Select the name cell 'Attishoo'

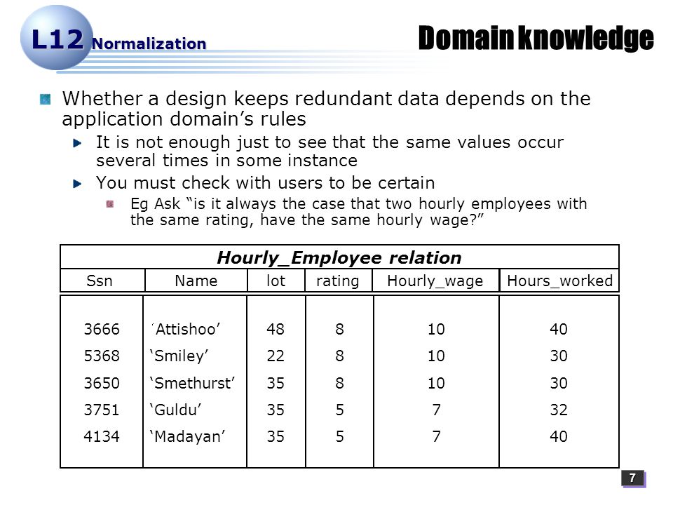(185, 330)
